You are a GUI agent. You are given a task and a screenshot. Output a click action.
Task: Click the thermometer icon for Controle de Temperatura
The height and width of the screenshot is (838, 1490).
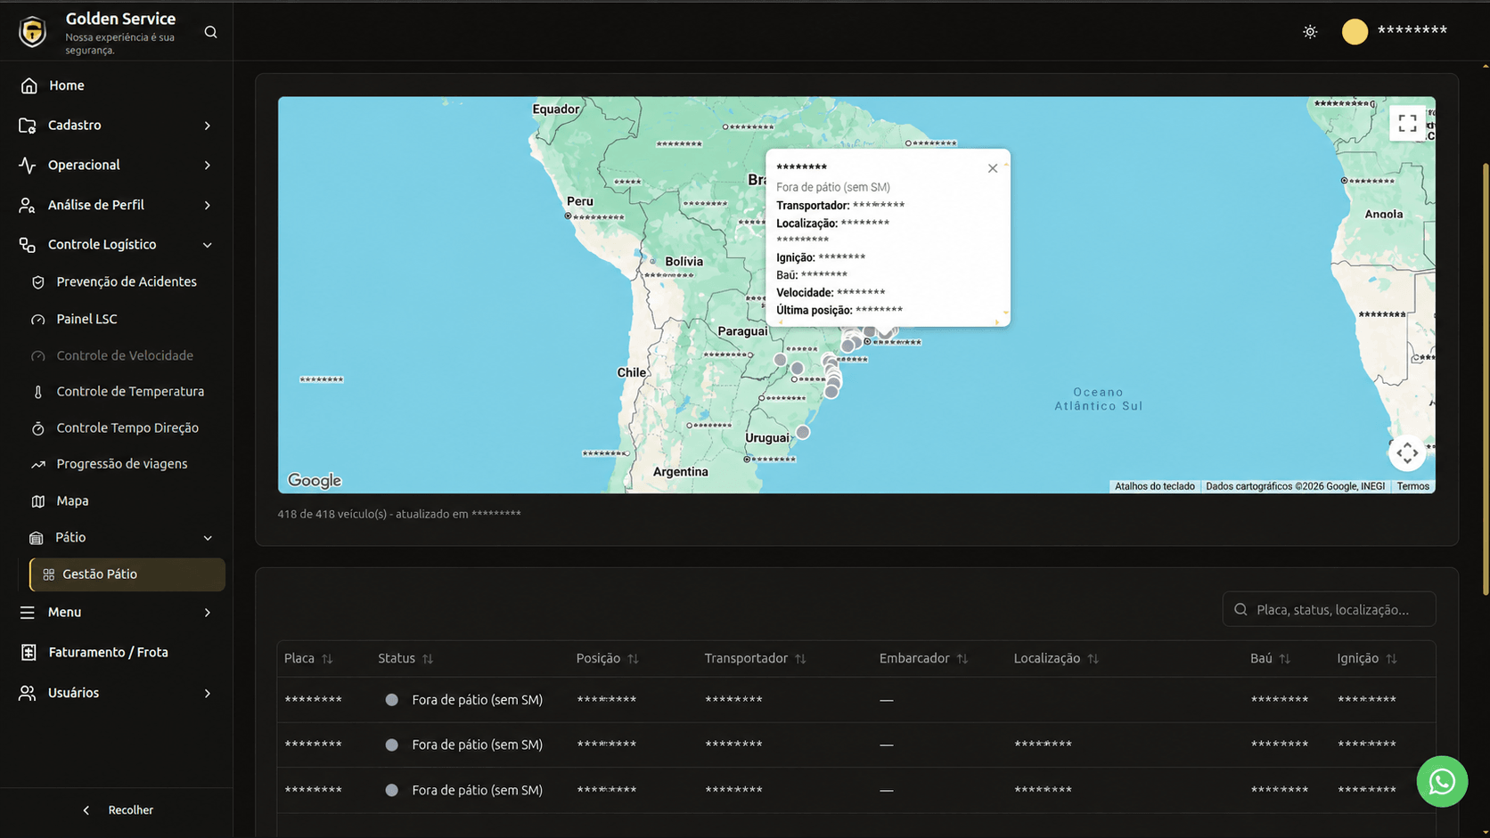(x=37, y=392)
